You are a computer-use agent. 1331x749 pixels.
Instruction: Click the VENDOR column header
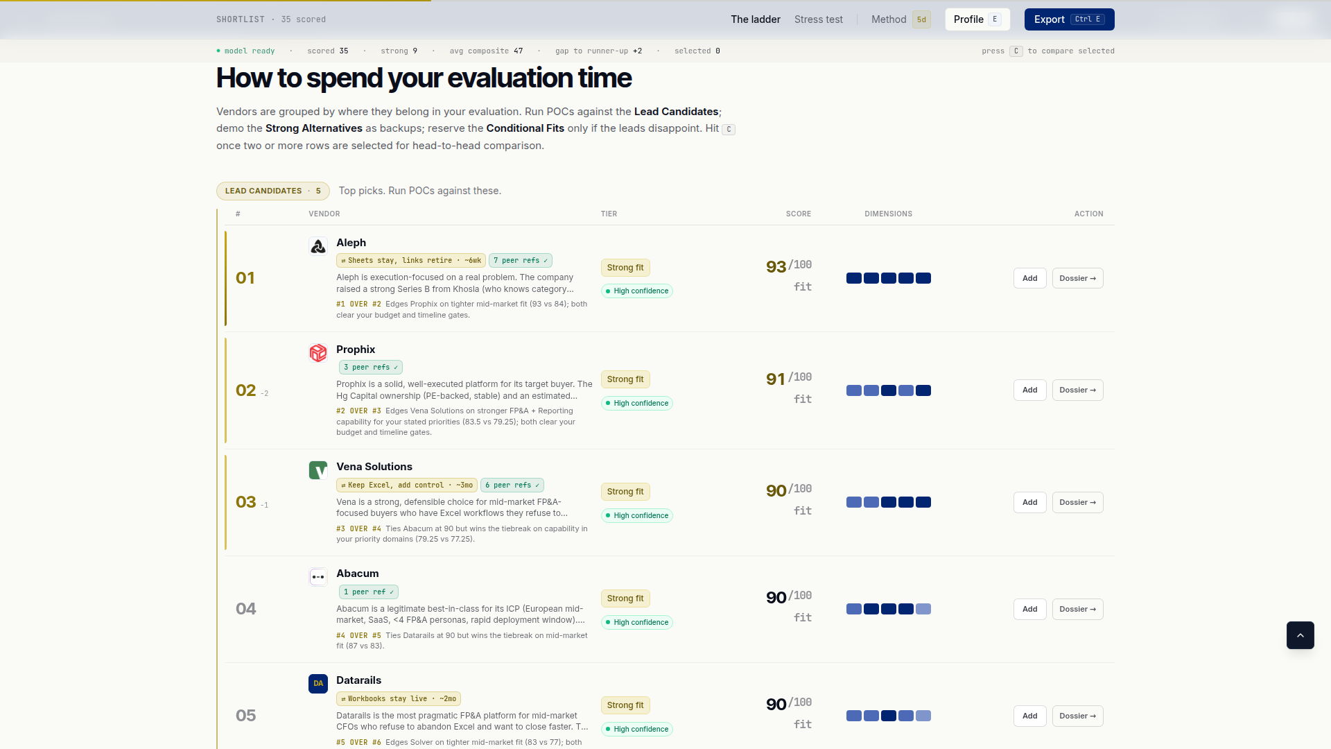[x=324, y=214]
